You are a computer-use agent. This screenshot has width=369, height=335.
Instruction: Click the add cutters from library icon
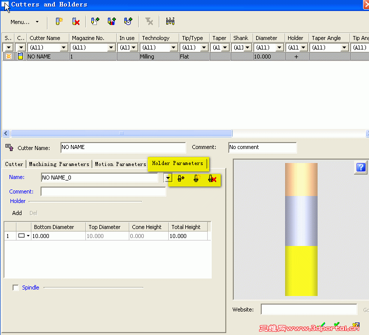pyautogui.click(x=111, y=21)
